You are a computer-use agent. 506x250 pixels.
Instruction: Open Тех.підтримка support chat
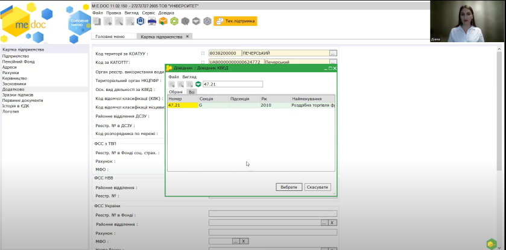235,21
